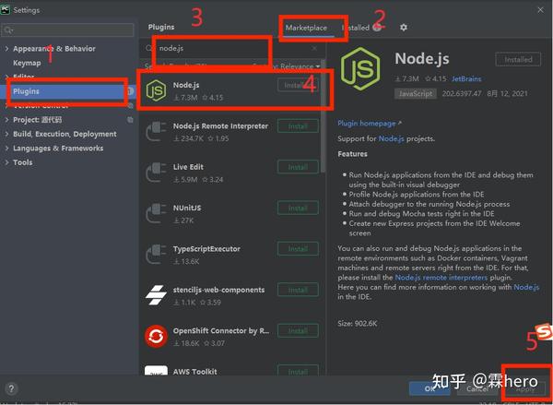Viewport: 553px width, 405px height.
Task: Select the OpenShift Connector plugin row
Action: pos(230,337)
